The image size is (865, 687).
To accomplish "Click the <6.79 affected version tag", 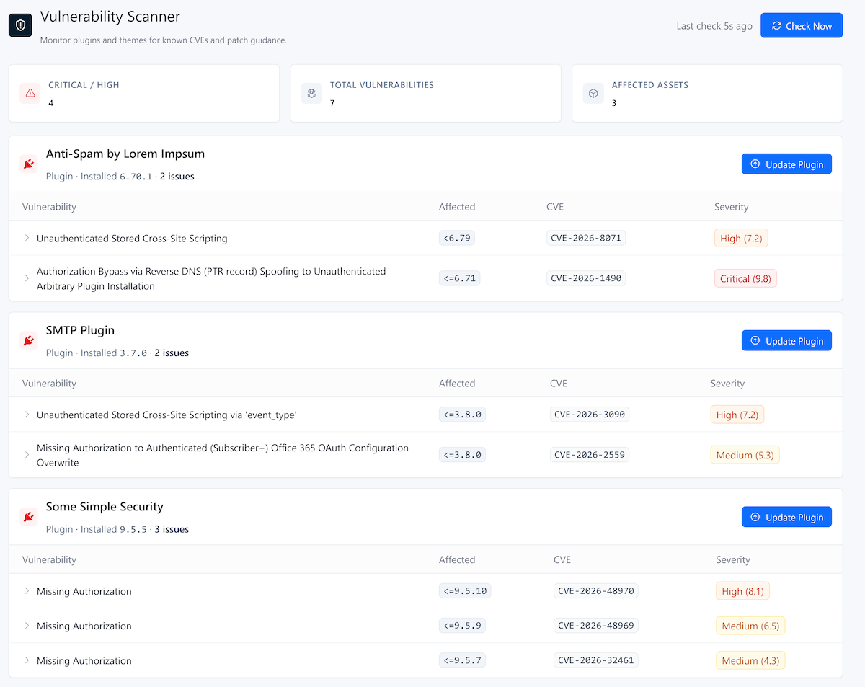I will [457, 238].
